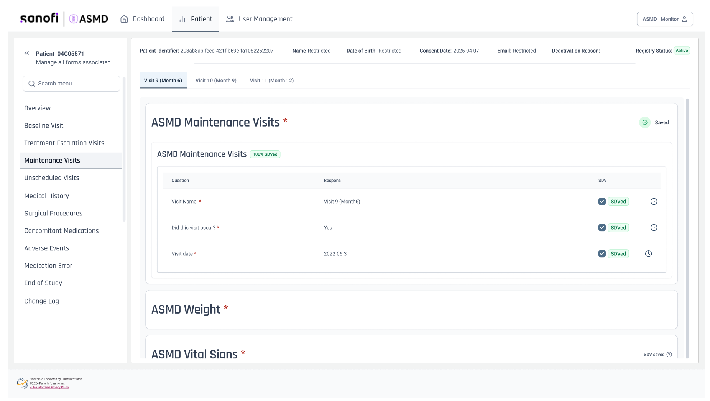Open Unscheduled Visits in sidebar
Image resolution: width=710 pixels, height=401 pixels.
[52, 178]
